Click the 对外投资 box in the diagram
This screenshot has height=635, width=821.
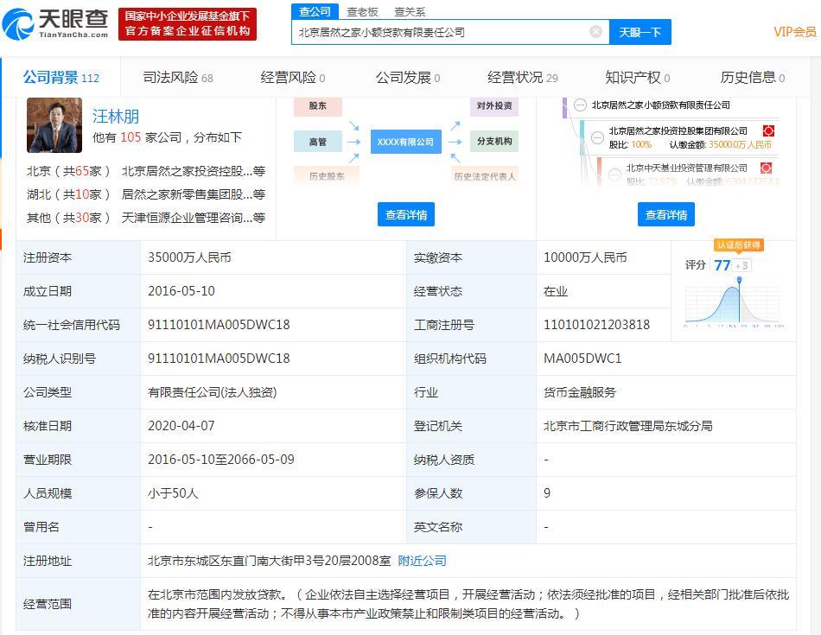[494, 106]
